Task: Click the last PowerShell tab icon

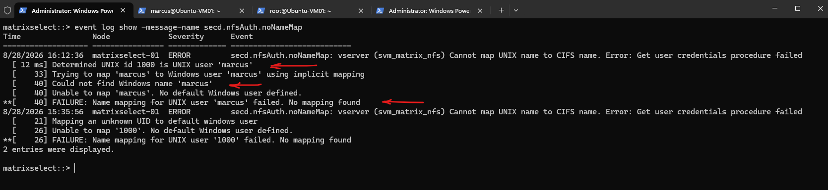Action: (x=380, y=10)
